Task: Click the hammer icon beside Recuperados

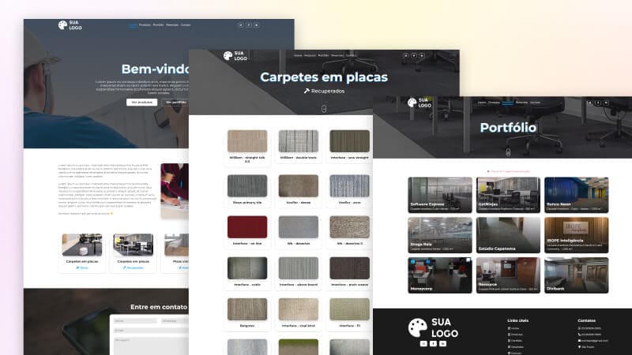Action: (307, 91)
